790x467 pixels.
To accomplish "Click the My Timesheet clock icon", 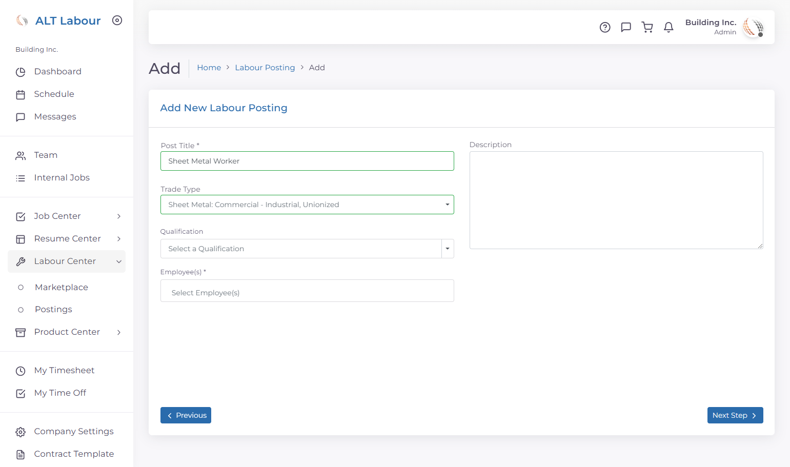I will [21, 371].
